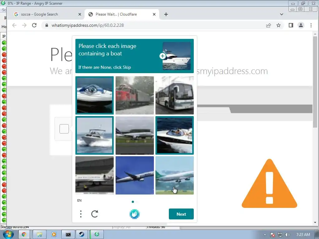Open Steam from the taskbar
The height and width of the screenshot is (239, 319).
tap(82, 235)
